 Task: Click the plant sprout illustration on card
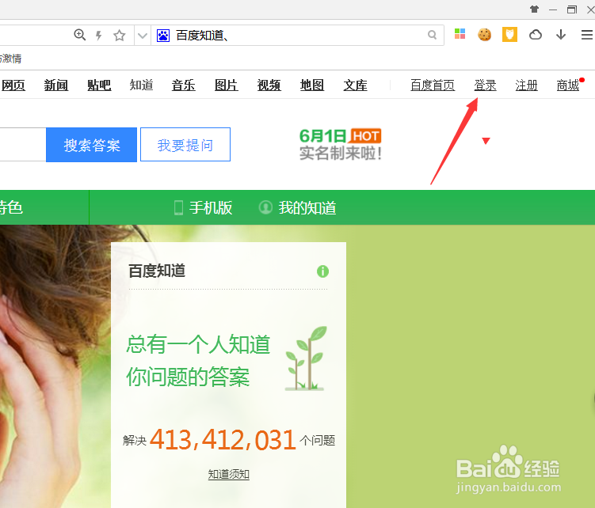306,358
